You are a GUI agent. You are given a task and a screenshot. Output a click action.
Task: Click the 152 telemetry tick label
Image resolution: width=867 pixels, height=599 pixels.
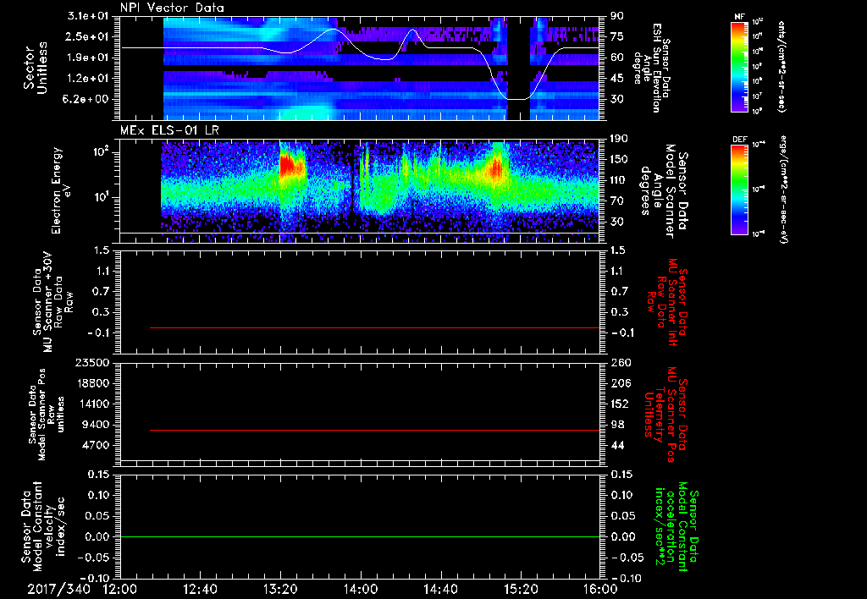pos(619,404)
